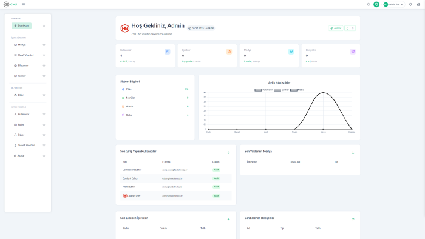Toggle favorite star for sidebar Roller
Screen dimensions: 425x239
pyautogui.click(x=44, y=124)
